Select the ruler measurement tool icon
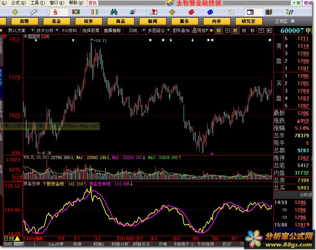The height and width of the screenshot is (250, 316). [x=34, y=12]
